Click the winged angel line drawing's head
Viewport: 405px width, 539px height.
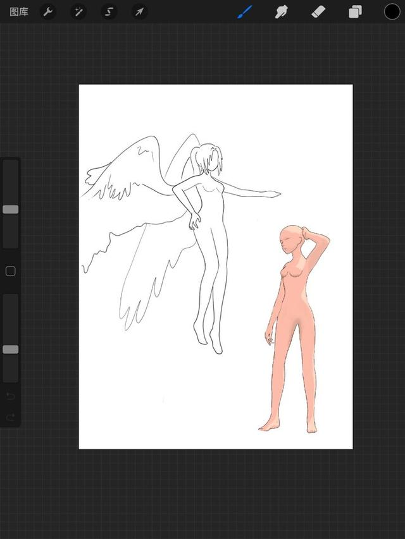tap(209, 159)
